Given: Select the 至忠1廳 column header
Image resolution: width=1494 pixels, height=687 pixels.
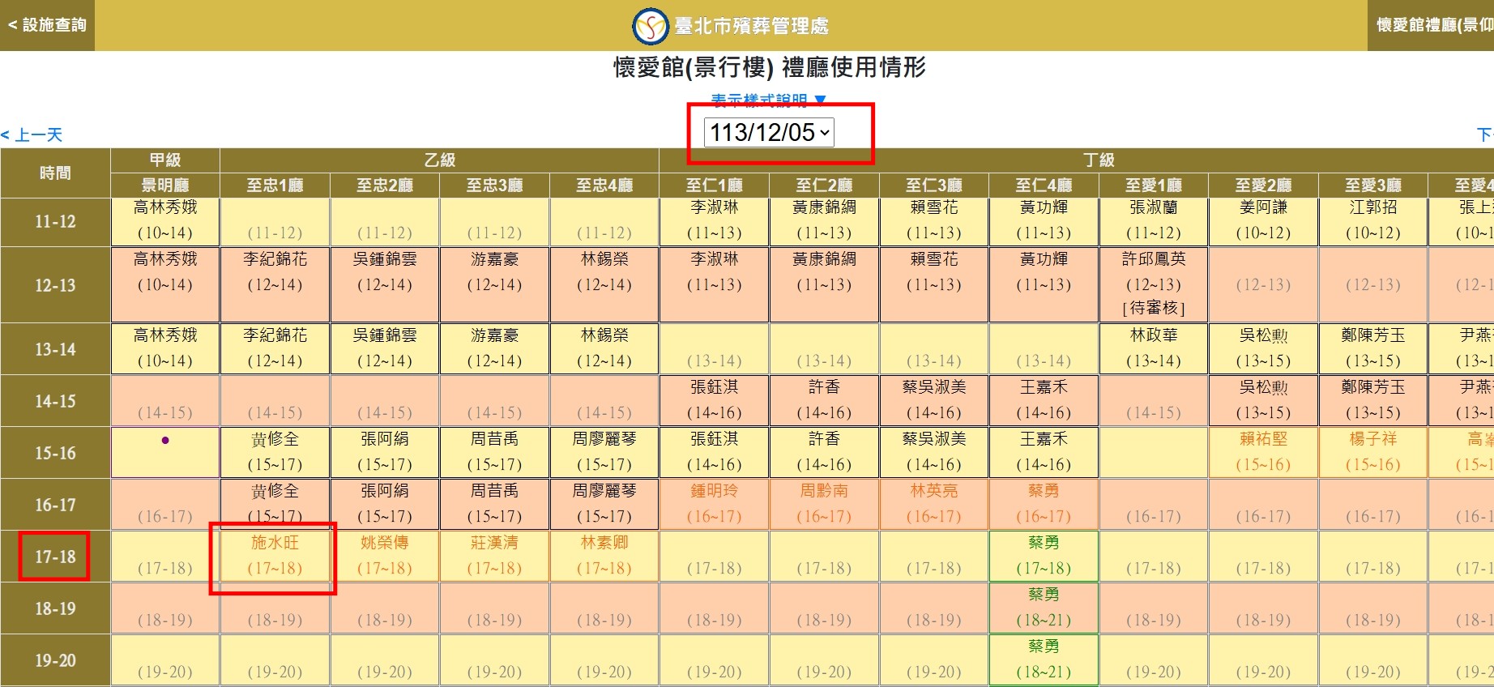Looking at the screenshot, I should coord(275,186).
